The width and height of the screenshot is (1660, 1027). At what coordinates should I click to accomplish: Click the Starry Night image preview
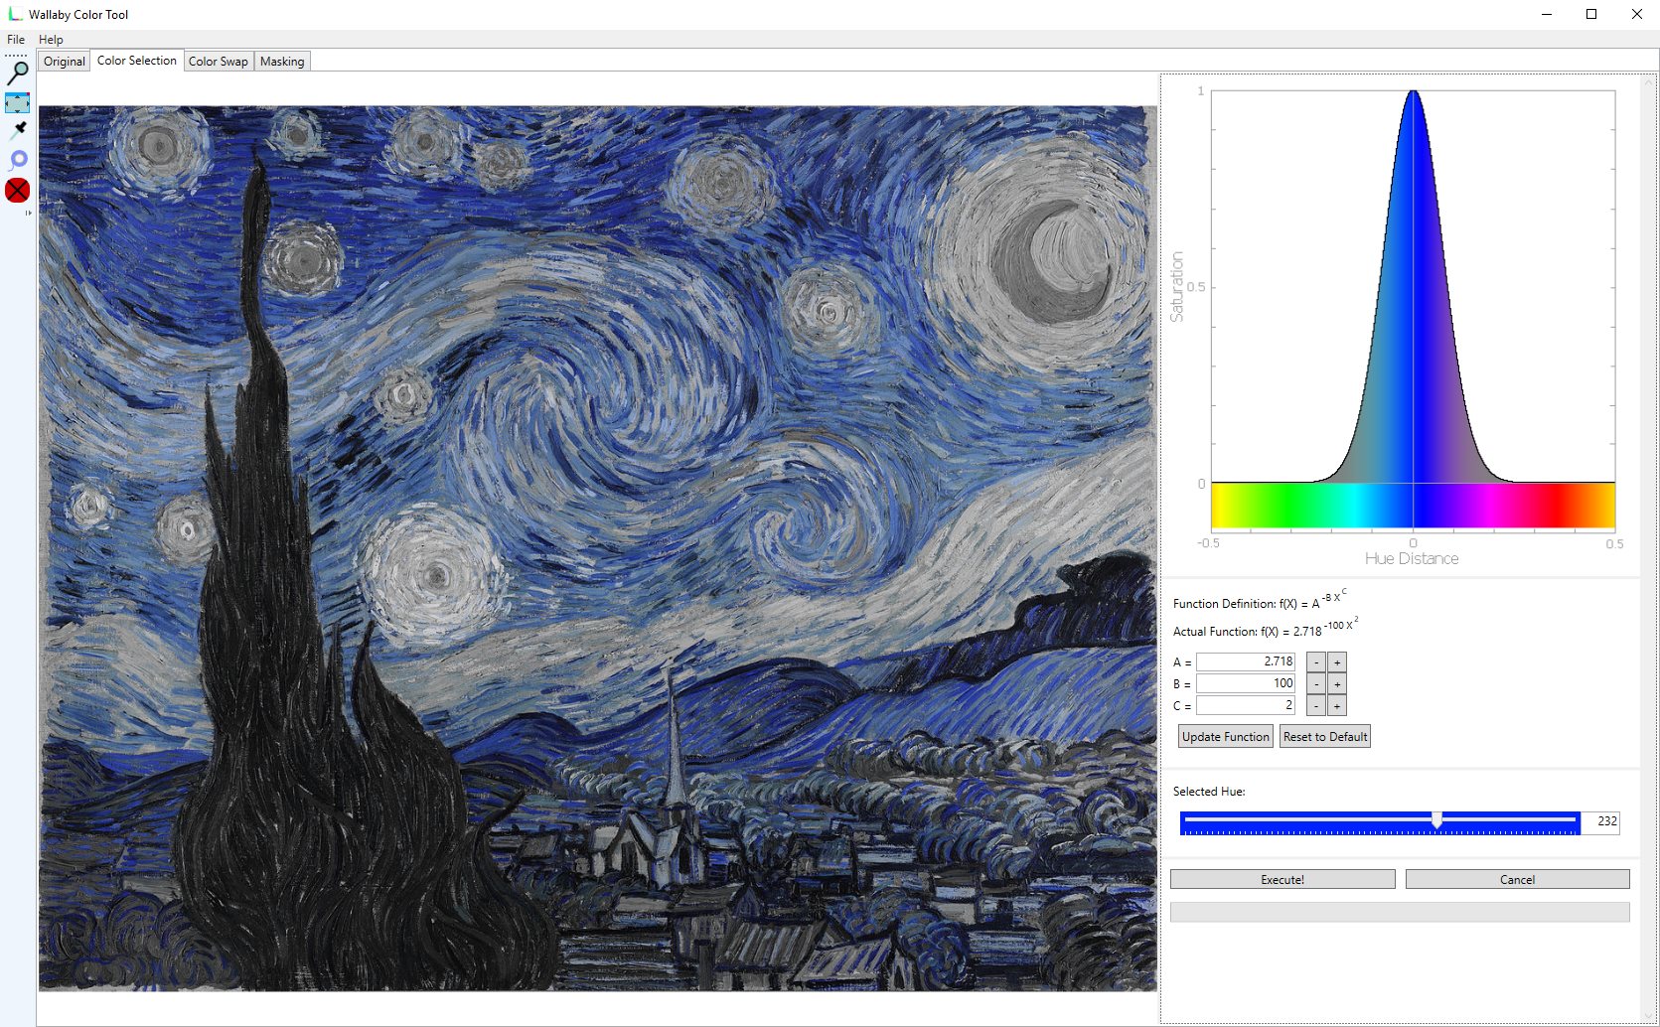597,548
